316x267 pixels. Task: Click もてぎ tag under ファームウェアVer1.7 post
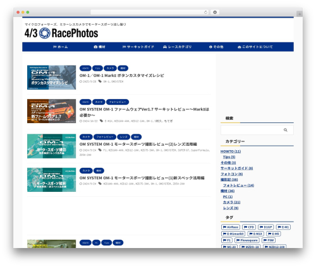pyautogui.click(x=168, y=121)
